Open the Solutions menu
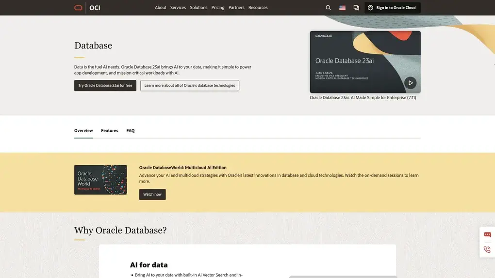 [198, 8]
